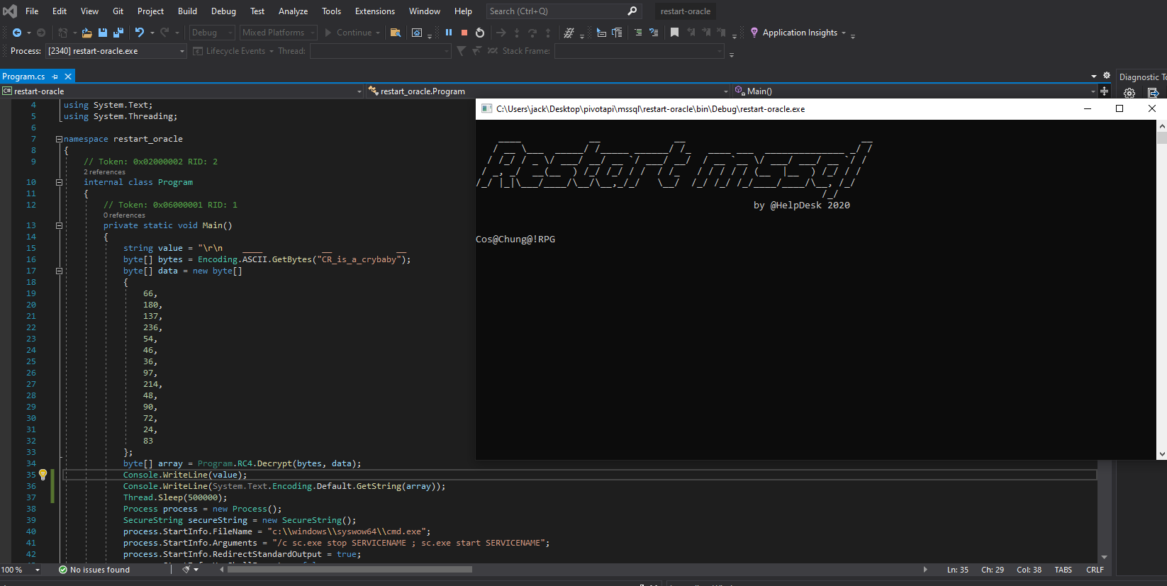
Task: Click the Undo arrow icon
Action: pos(140,33)
